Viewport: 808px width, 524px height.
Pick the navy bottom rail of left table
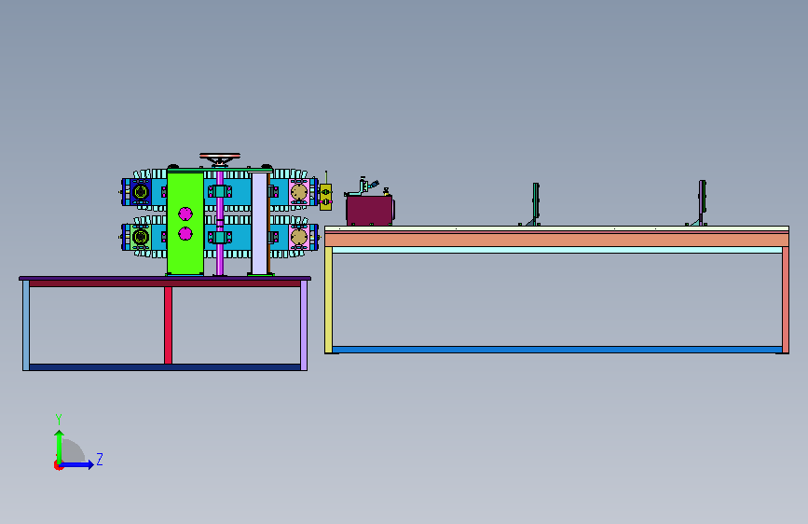pos(165,367)
